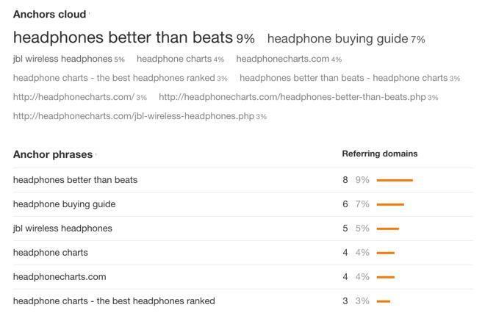Click 'headphone buying guide' in Anchor phrases table

pyautogui.click(x=64, y=204)
